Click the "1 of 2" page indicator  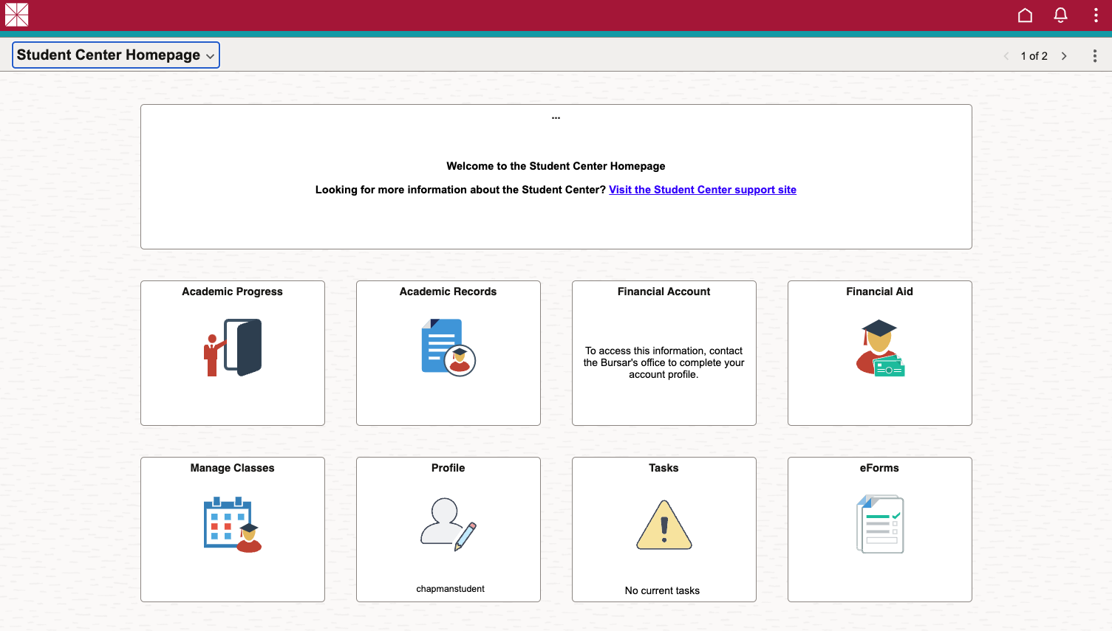pyautogui.click(x=1034, y=56)
